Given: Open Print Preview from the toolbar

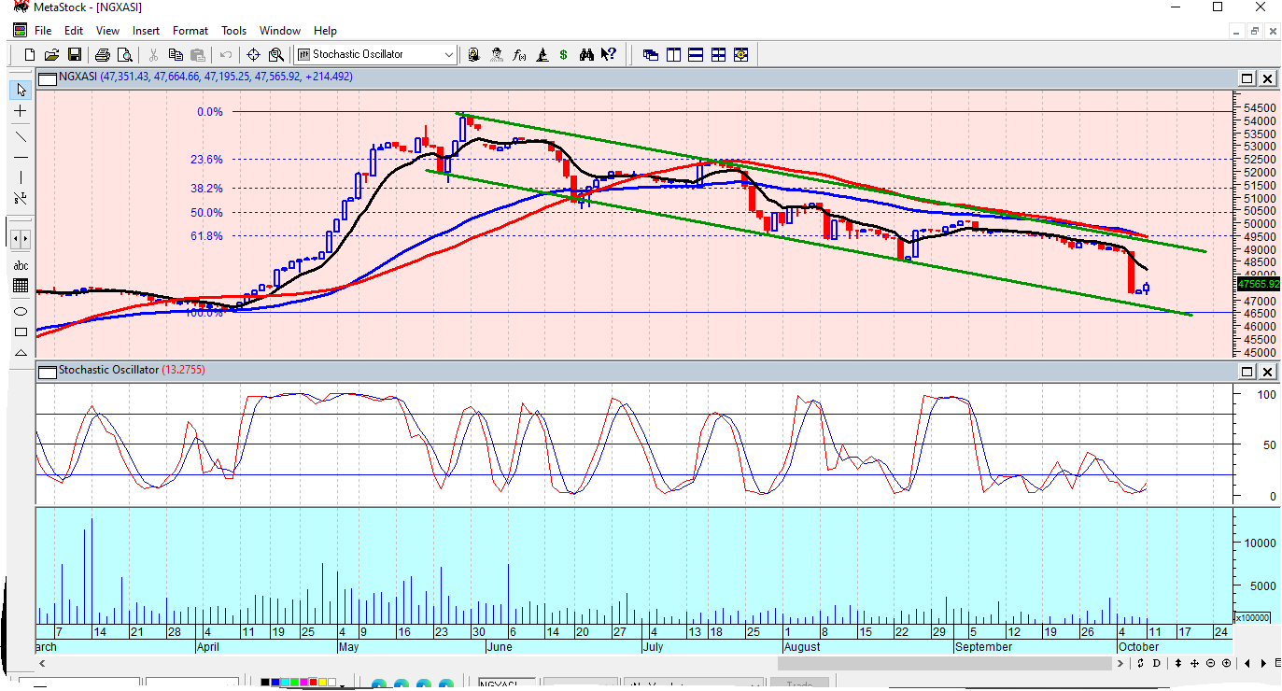Looking at the screenshot, I should point(124,55).
